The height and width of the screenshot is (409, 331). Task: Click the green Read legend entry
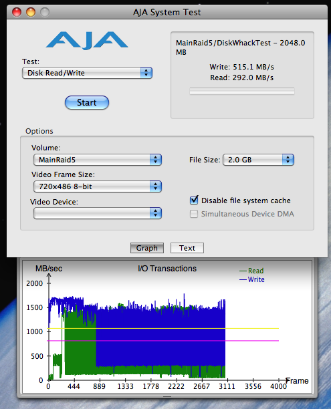[x=251, y=271]
